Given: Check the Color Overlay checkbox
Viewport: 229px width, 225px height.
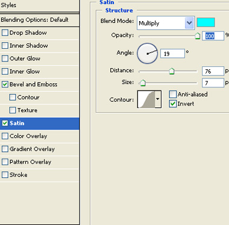Looking at the screenshot, I should pyautogui.click(x=5, y=136).
